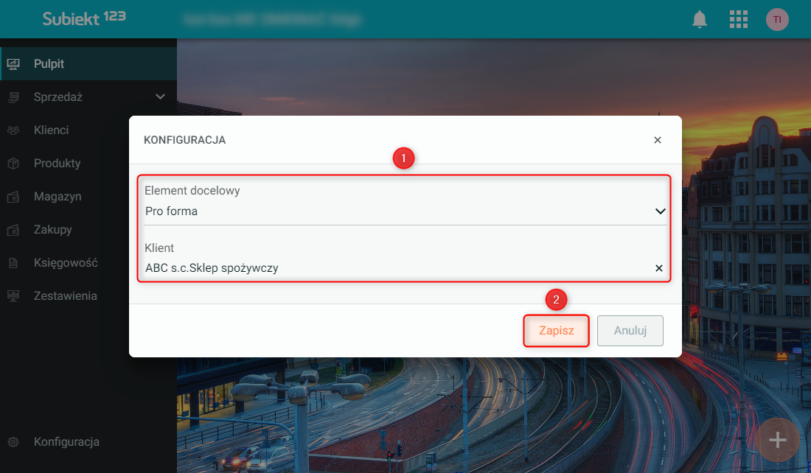Click the Element docelowy label
The image size is (811, 473).
click(x=192, y=191)
